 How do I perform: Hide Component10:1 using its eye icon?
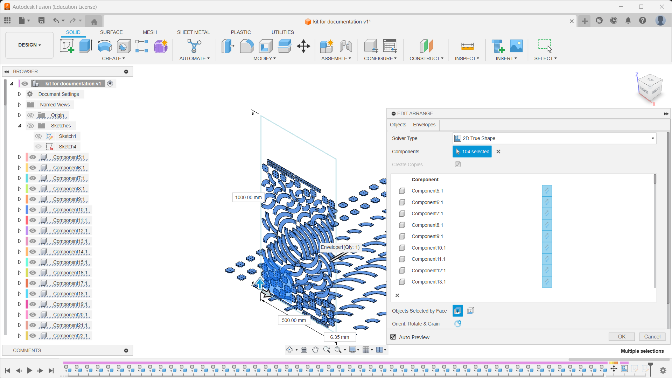coord(33,210)
